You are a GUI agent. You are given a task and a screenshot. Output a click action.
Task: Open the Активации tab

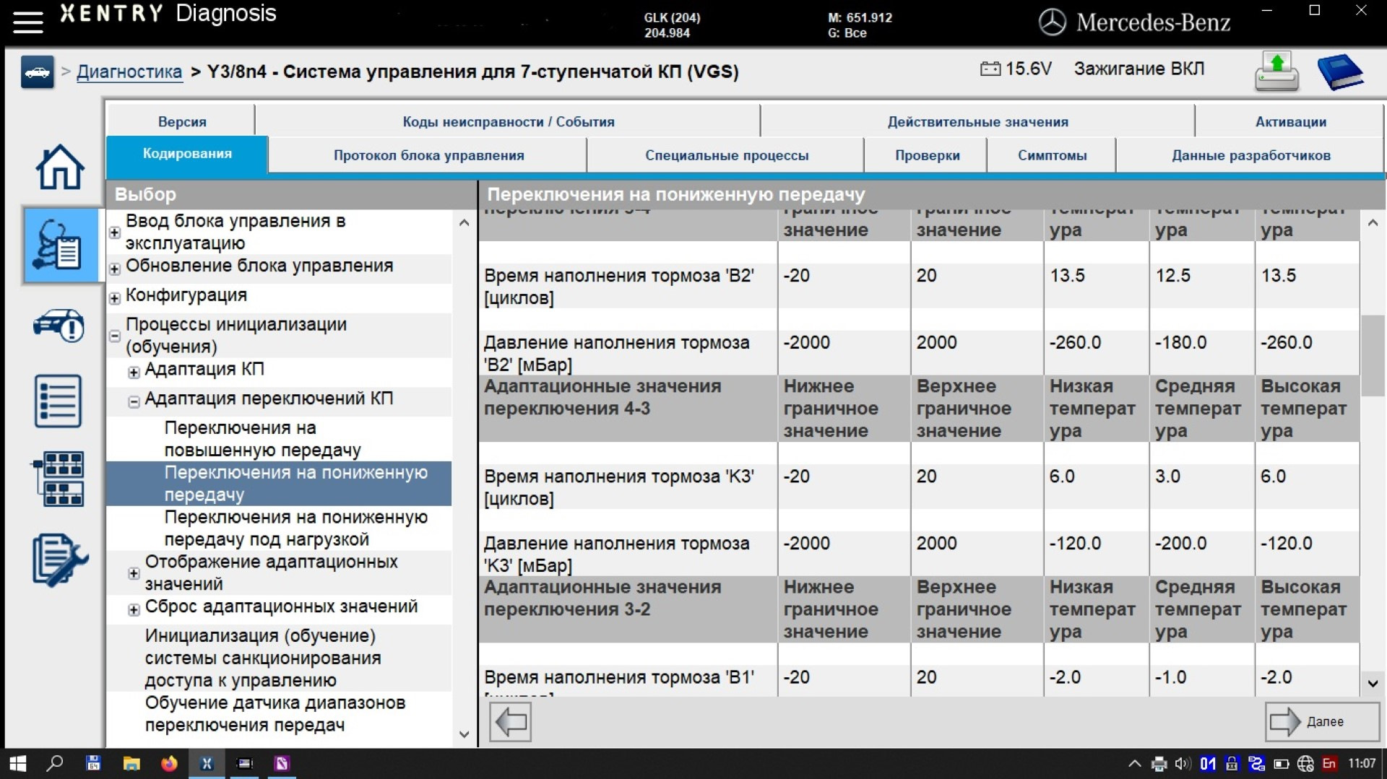click(x=1290, y=121)
